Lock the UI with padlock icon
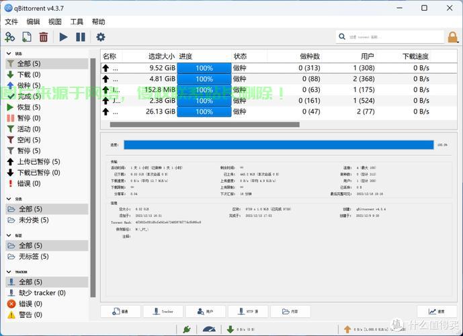 452,38
